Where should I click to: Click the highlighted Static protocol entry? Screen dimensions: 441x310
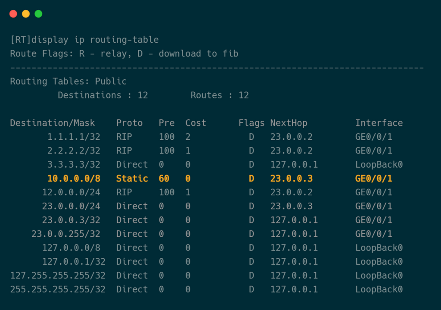(132, 178)
